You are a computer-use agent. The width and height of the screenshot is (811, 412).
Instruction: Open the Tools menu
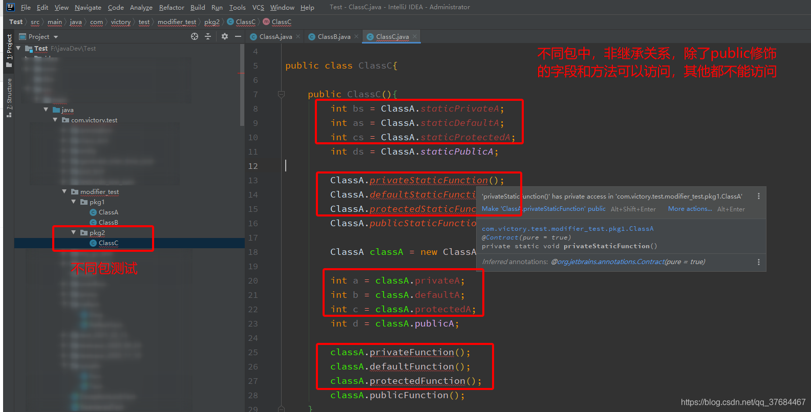click(x=238, y=7)
